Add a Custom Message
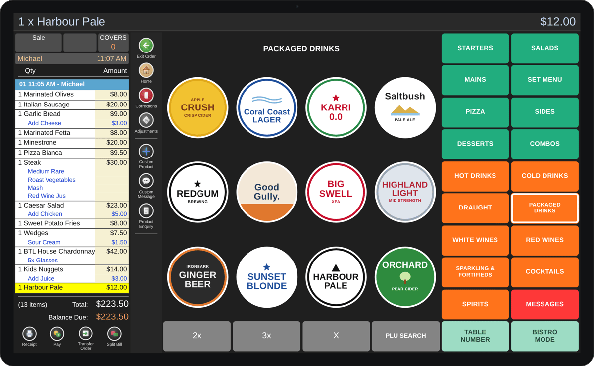The image size is (594, 366). pos(146,181)
